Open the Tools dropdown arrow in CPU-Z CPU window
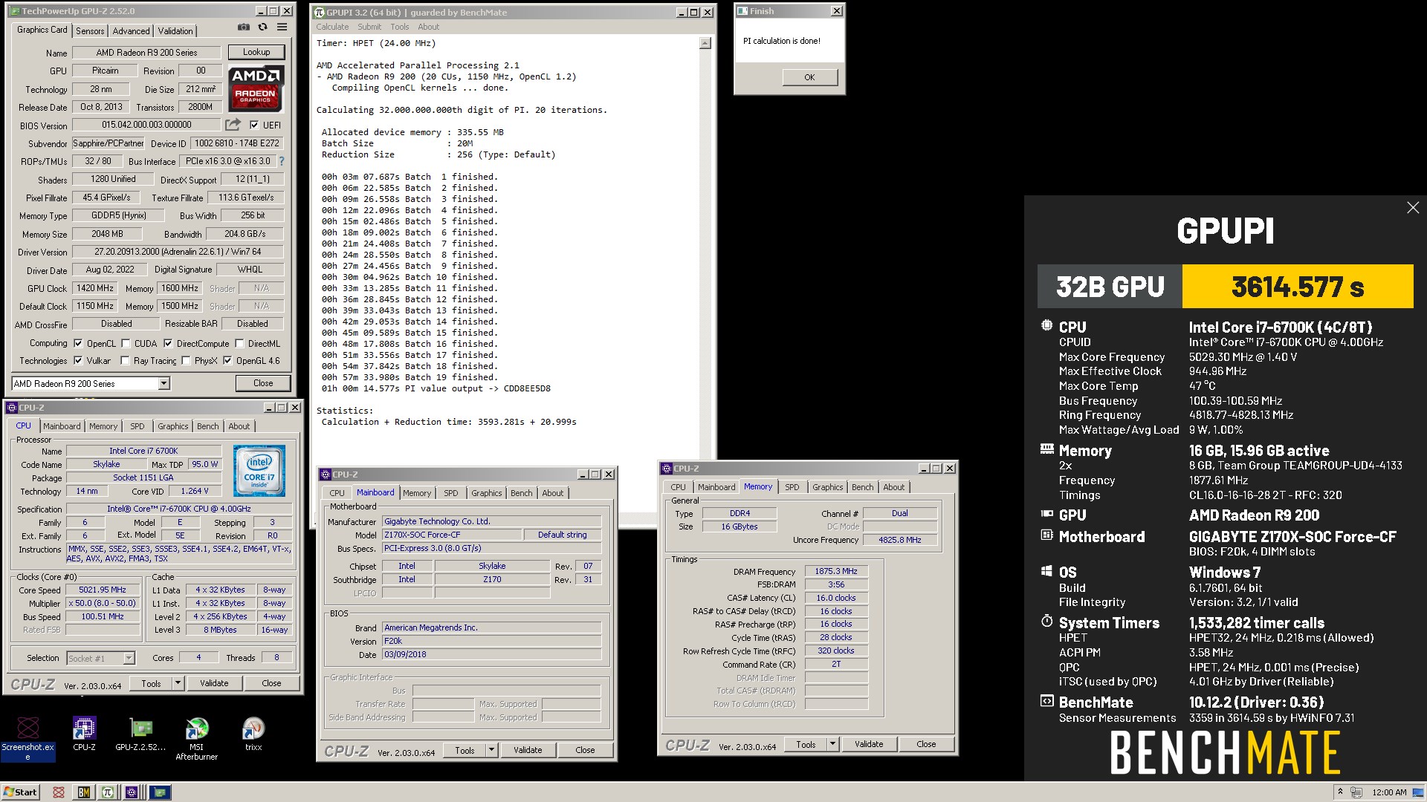This screenshot has width=1427, height=802. coord(178,683)
